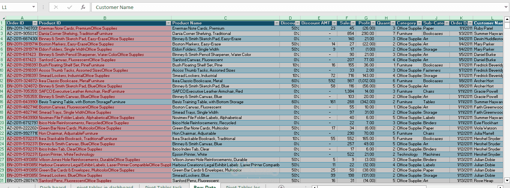Expand the formula bar with the chevron
The width and height of the screenshot is (510, 188).
505,7
